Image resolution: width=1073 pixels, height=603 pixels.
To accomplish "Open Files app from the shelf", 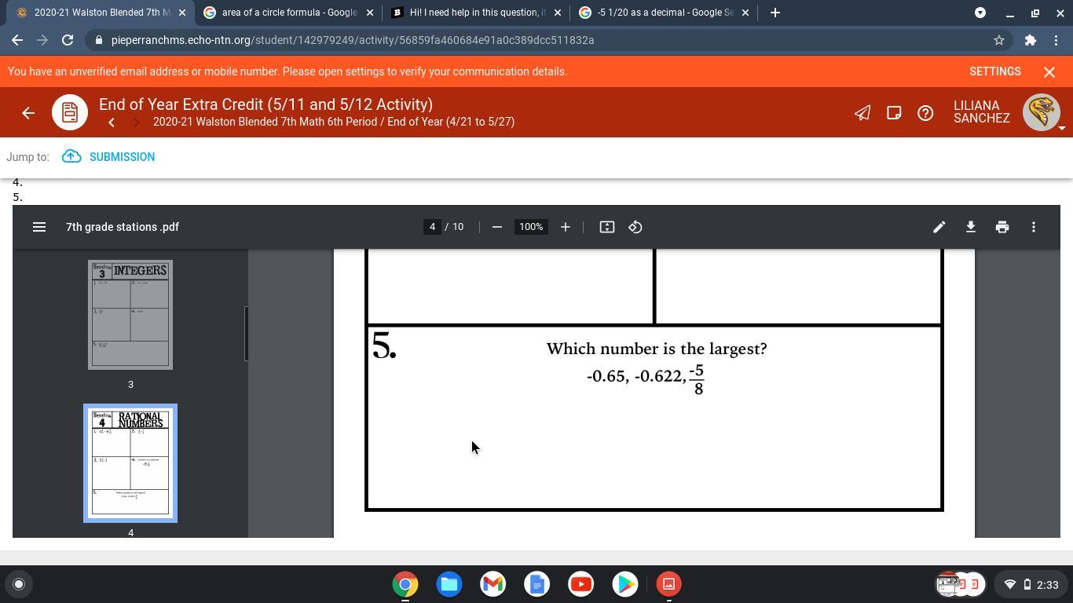I will click(449, 584).
